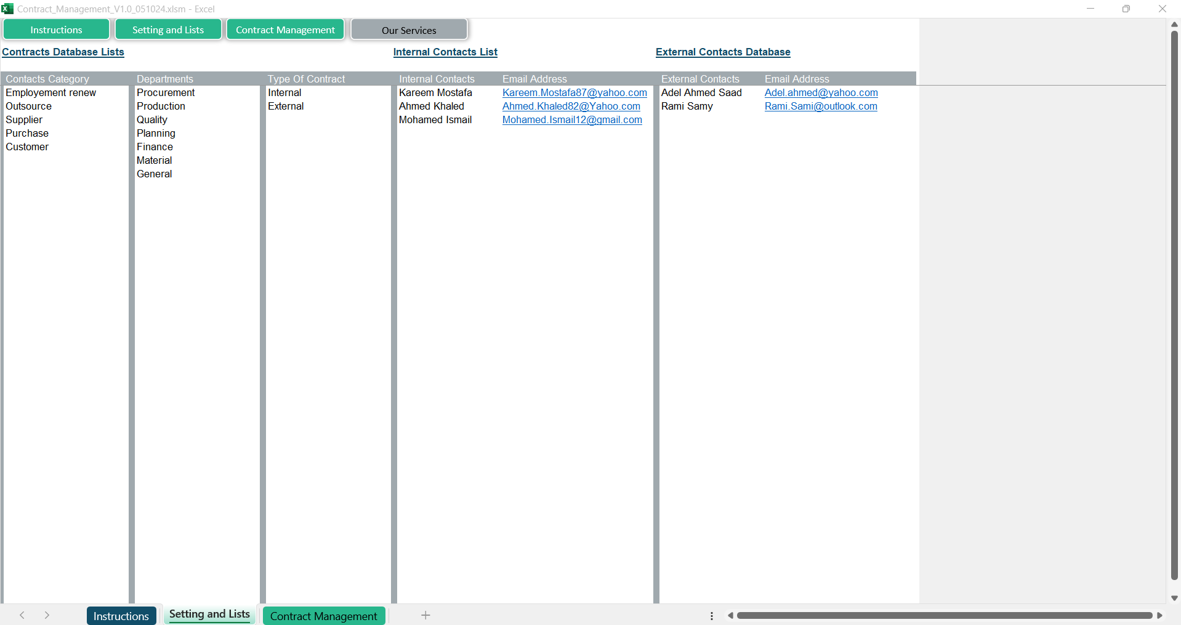Click the green Contract Management button
The width and height of the screenshot is (1181, 625).
[x=285, y=30]
